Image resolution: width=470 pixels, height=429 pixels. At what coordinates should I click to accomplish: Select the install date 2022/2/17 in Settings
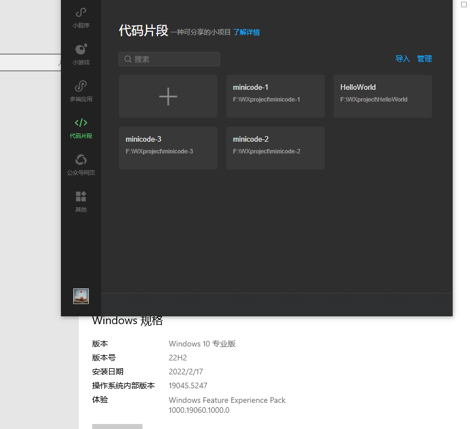click(x=186, y=372)
